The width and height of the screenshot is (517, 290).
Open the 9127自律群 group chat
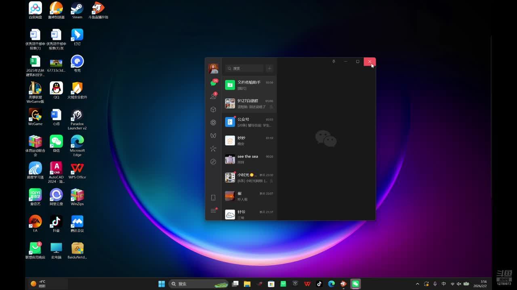coord(249,104)
